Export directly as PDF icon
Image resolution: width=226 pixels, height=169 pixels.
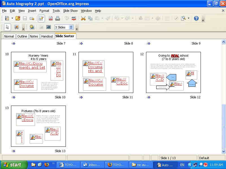click(x=51, y=18)
